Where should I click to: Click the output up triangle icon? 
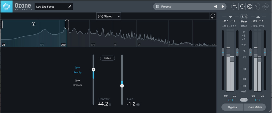[258, 17]
